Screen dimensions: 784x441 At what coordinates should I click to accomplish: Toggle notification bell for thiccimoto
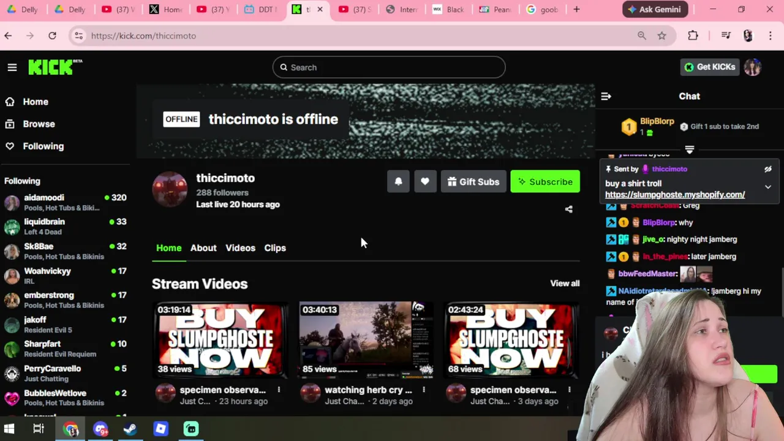point(398,182)
